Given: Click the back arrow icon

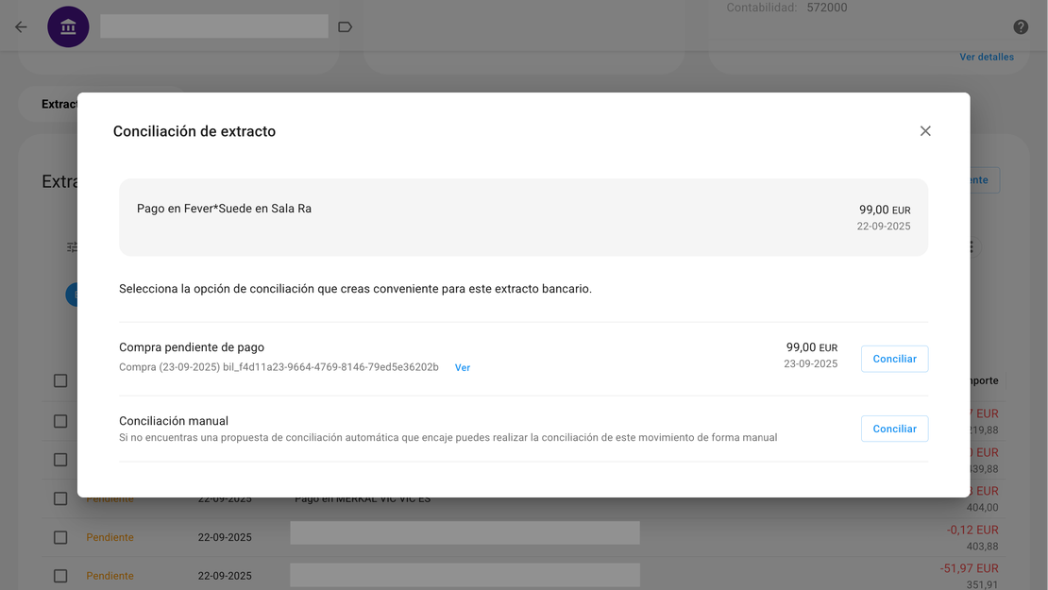Looking at the screenshot, I should (21, 27).
